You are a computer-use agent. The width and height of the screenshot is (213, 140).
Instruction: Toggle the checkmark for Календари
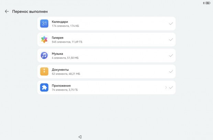tap(171, 24)
